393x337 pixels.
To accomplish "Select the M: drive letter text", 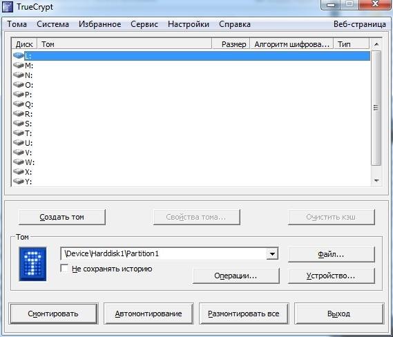I will click(29, 66).
